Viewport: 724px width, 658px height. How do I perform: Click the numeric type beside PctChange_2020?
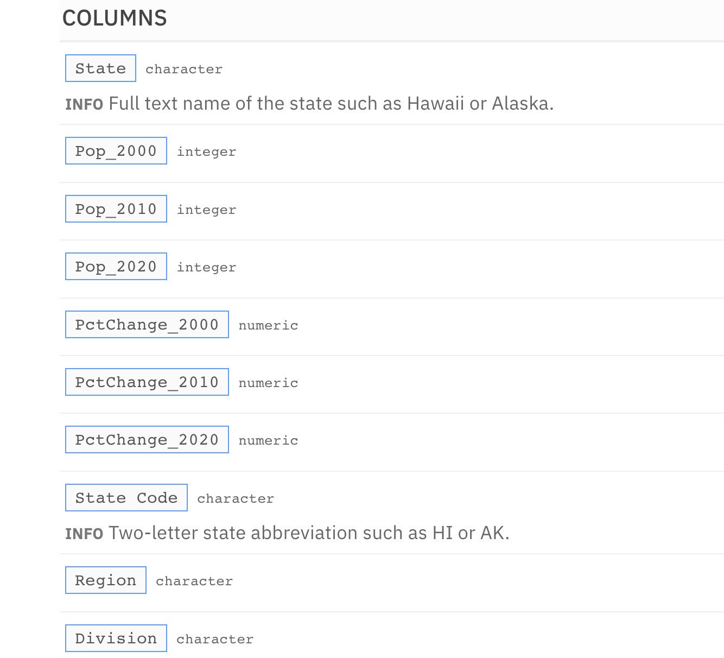(x=269, y=441)
